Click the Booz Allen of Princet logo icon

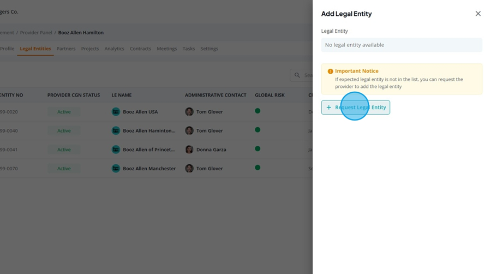[116, 150]
